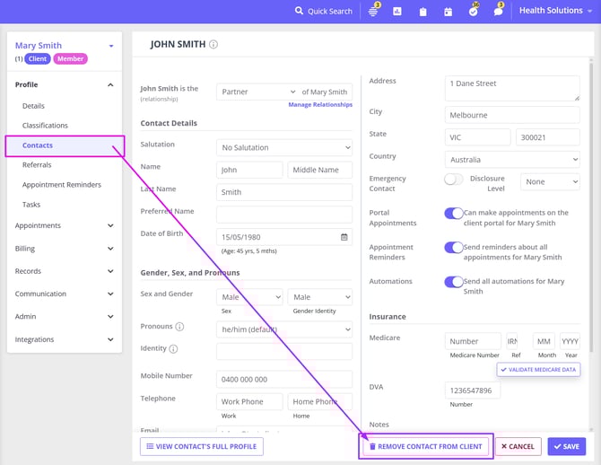Click Remove Contact From Client button
The width and height of the screenshot is (601, 465).
pyautogui.click(x=425, y=446)
